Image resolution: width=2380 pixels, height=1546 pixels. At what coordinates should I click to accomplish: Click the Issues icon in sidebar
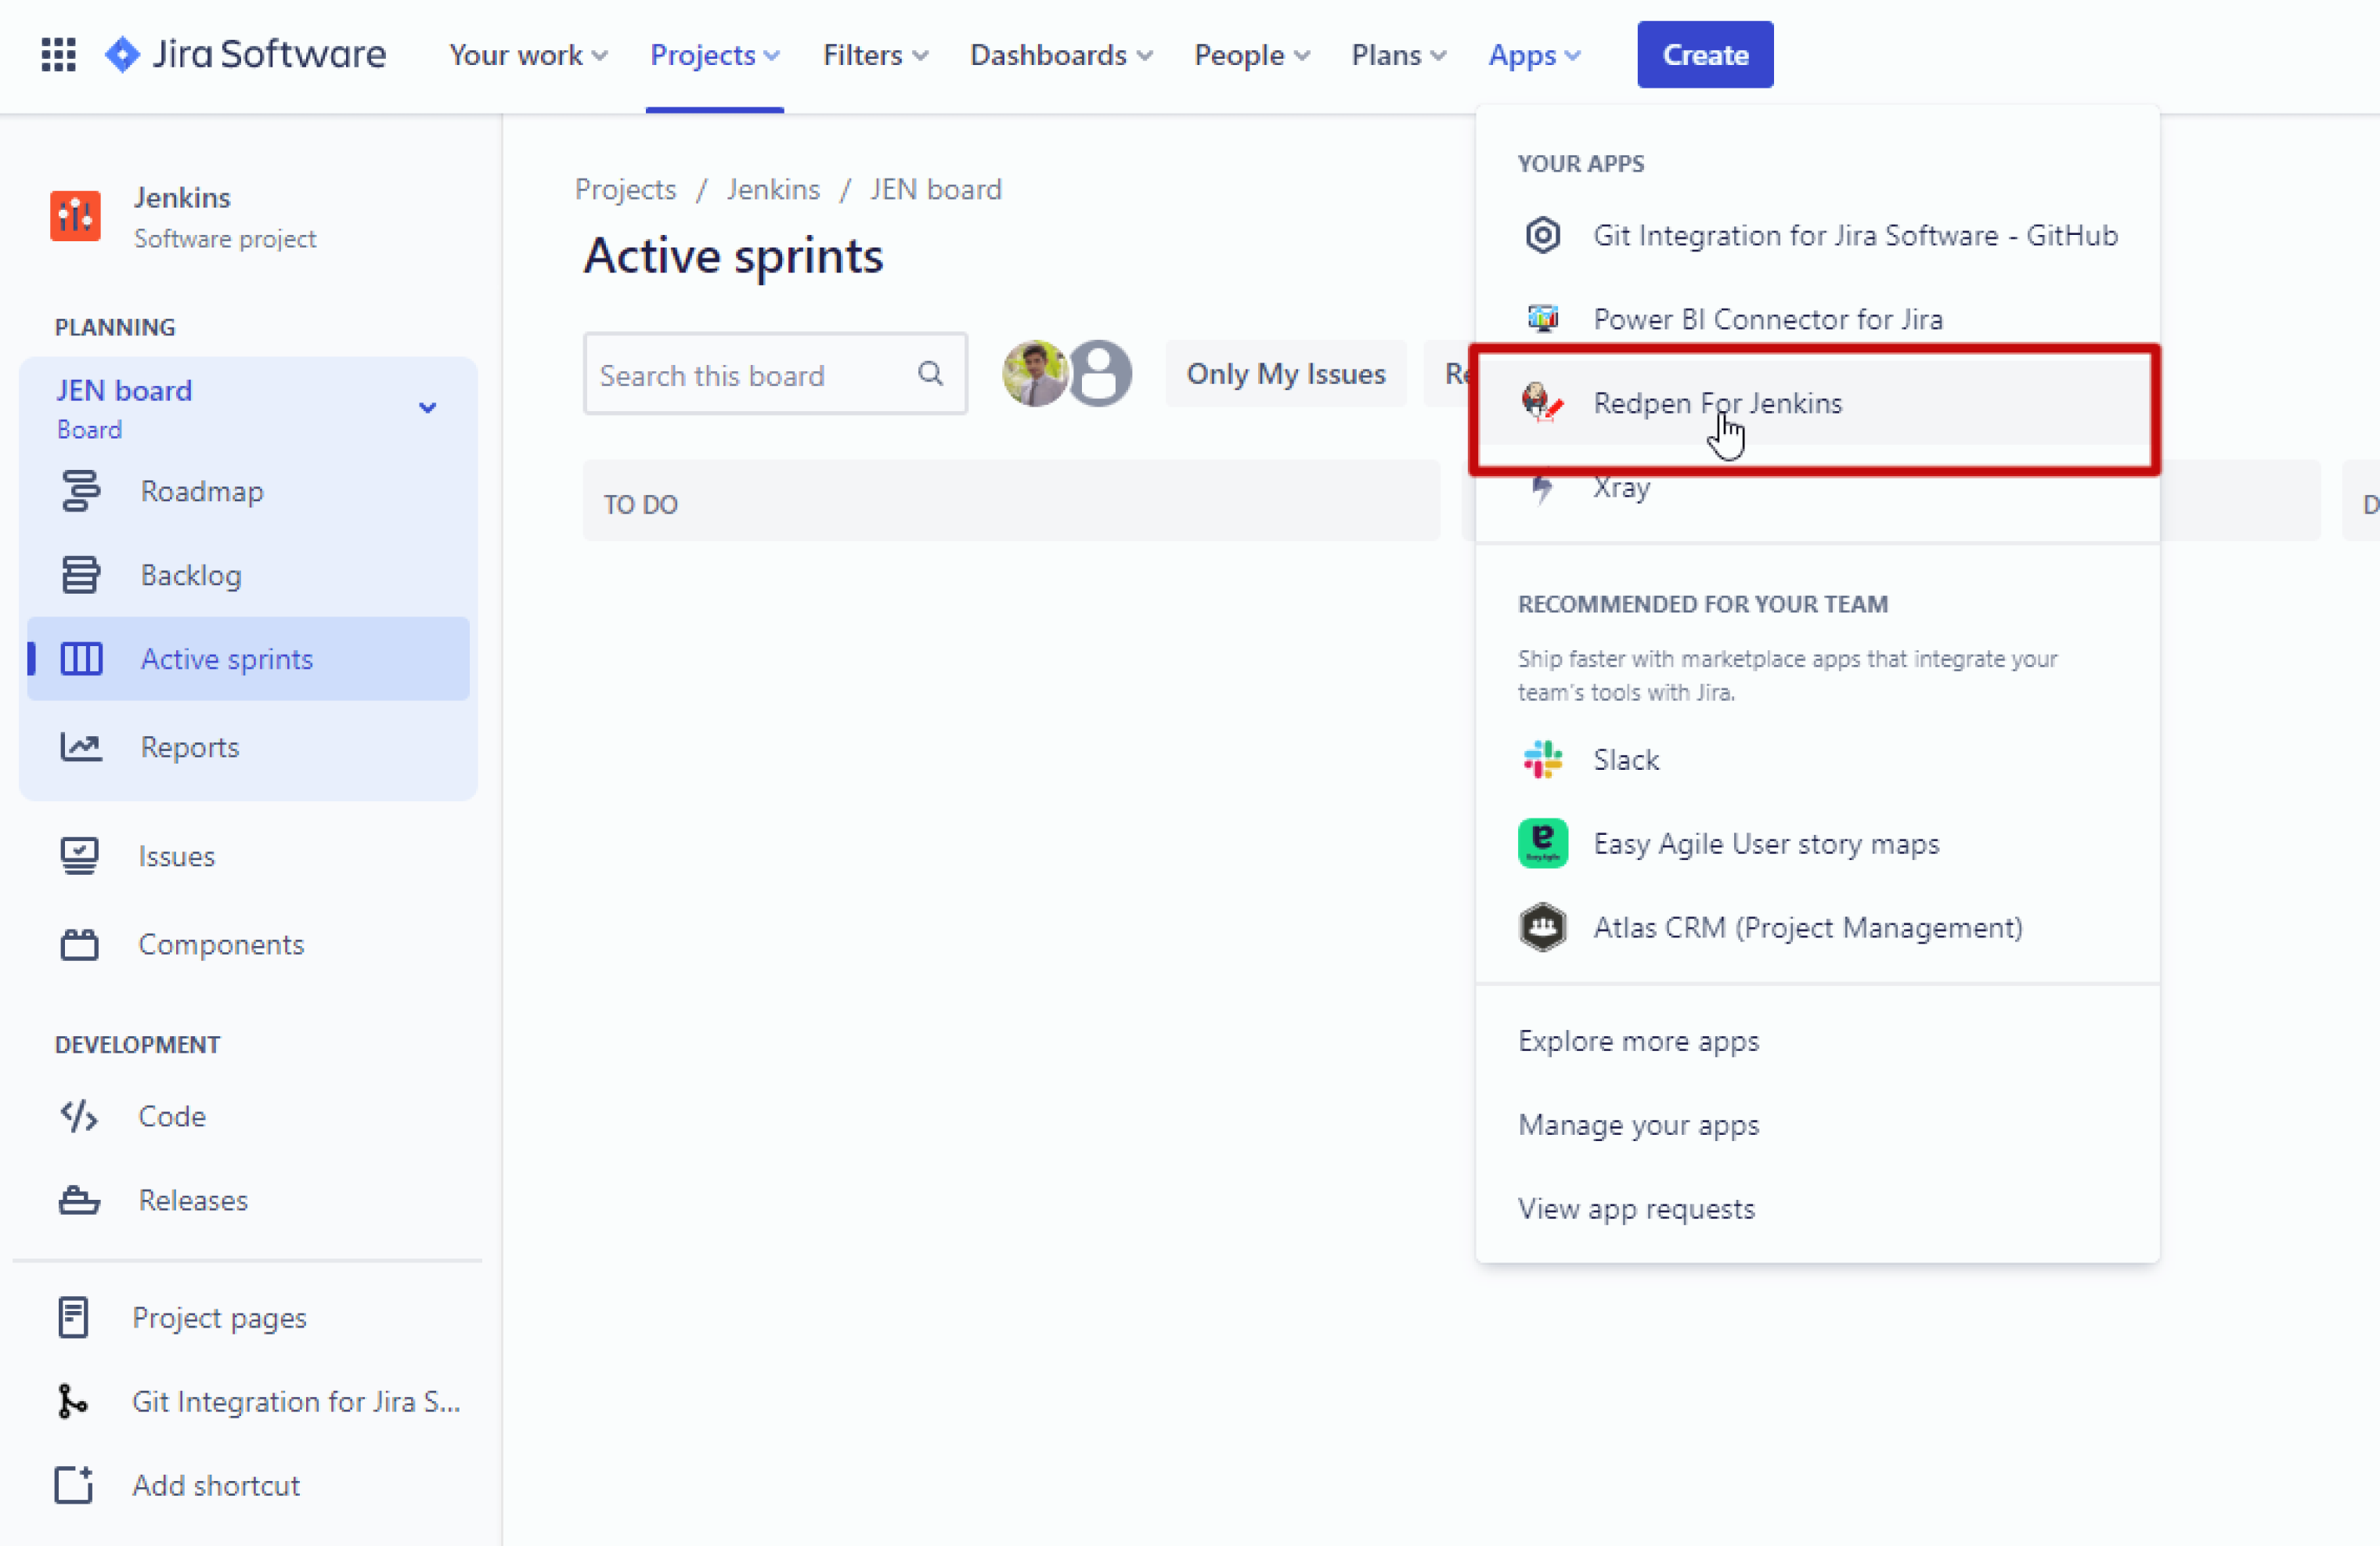click(x=79, y=857)
